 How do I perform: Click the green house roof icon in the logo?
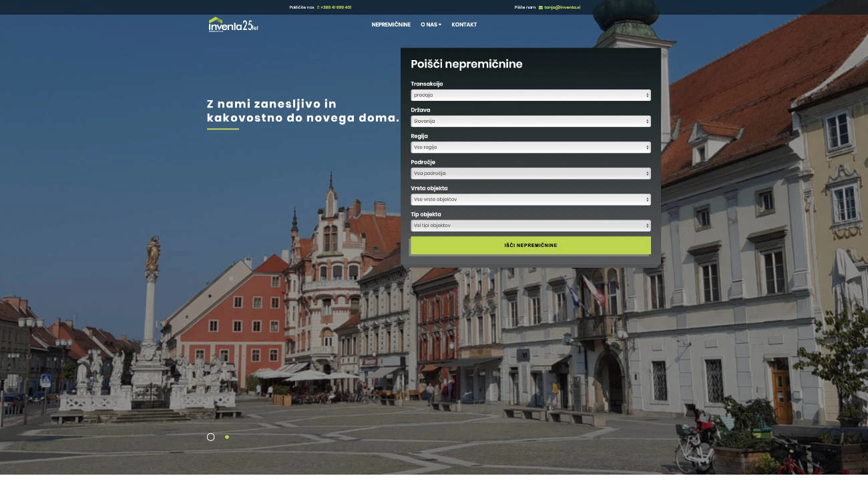tap(215, 21)
